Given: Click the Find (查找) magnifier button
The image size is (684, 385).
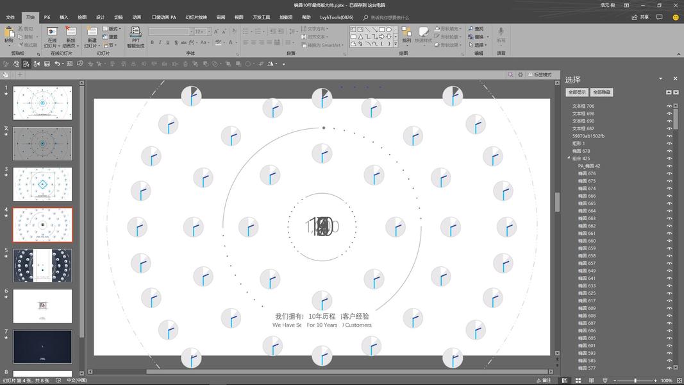Looking at the screenshot, I should pos(476,28).
